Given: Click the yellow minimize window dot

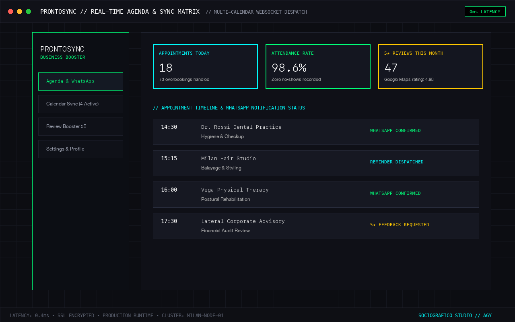Looking at the screenshot, I should coord(20,12).
